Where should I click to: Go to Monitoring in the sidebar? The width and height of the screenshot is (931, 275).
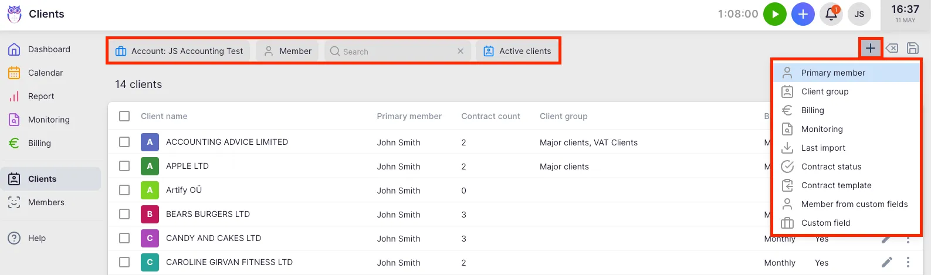[48, 120]
